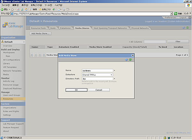
Task: Click the help icon beside the resource tabs
Action: coord(183,28)
